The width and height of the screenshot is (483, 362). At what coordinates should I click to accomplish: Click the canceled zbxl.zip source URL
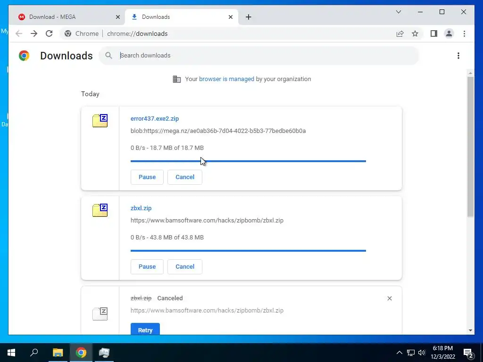pyautogui.click(x=207, y=310)
